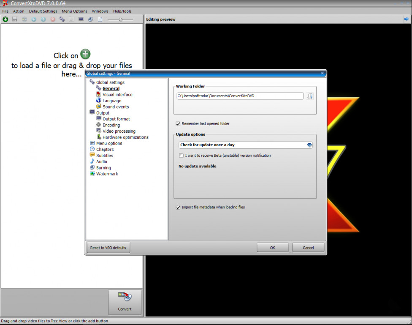Open the Menu Options menu
Screen dimensions: 412x325
(74, 11)
